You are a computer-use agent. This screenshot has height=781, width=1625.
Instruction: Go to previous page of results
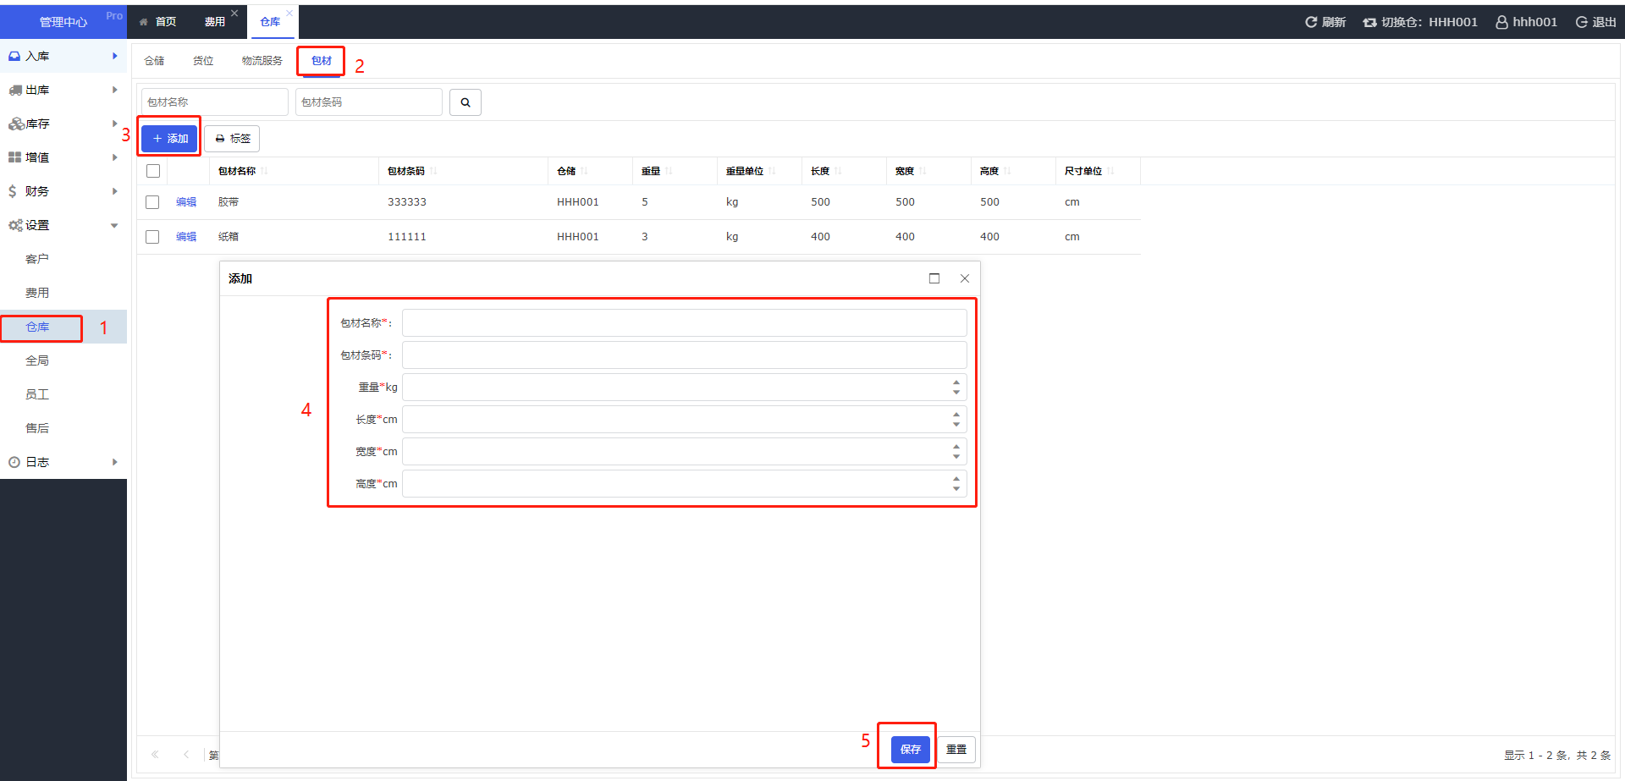(186, 755)
